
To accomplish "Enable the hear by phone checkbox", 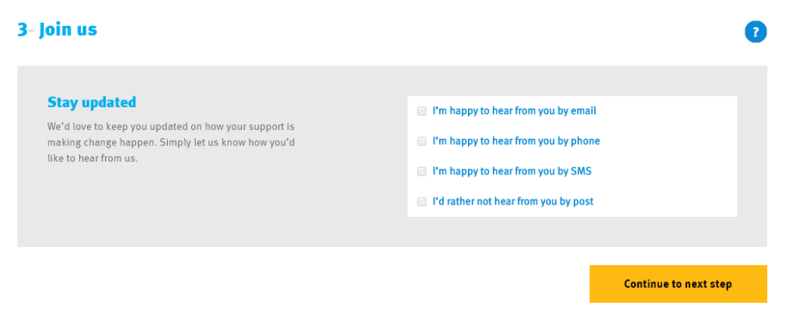I will 422,141.
